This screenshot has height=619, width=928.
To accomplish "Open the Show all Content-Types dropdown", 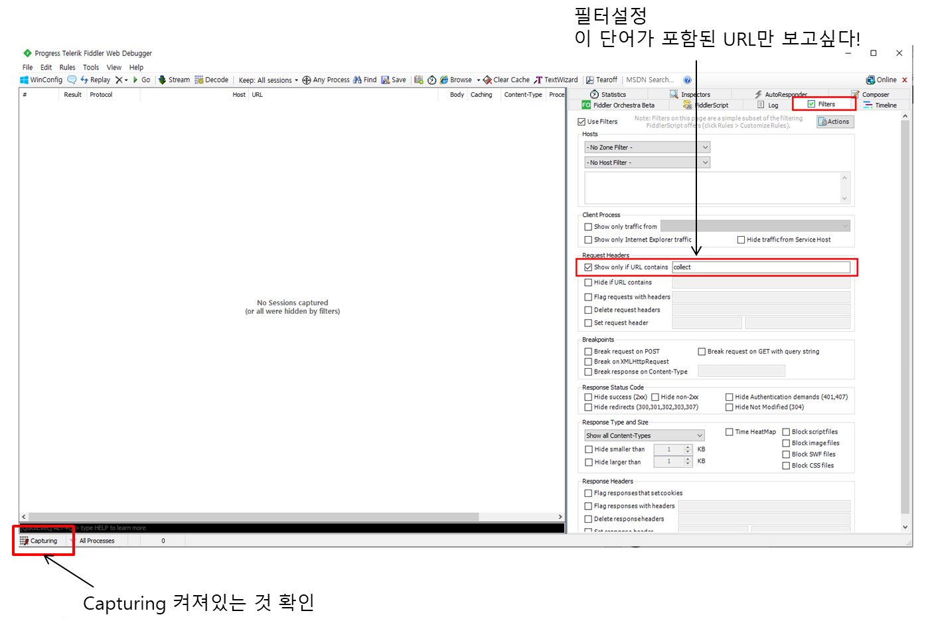I will [644, 435].
